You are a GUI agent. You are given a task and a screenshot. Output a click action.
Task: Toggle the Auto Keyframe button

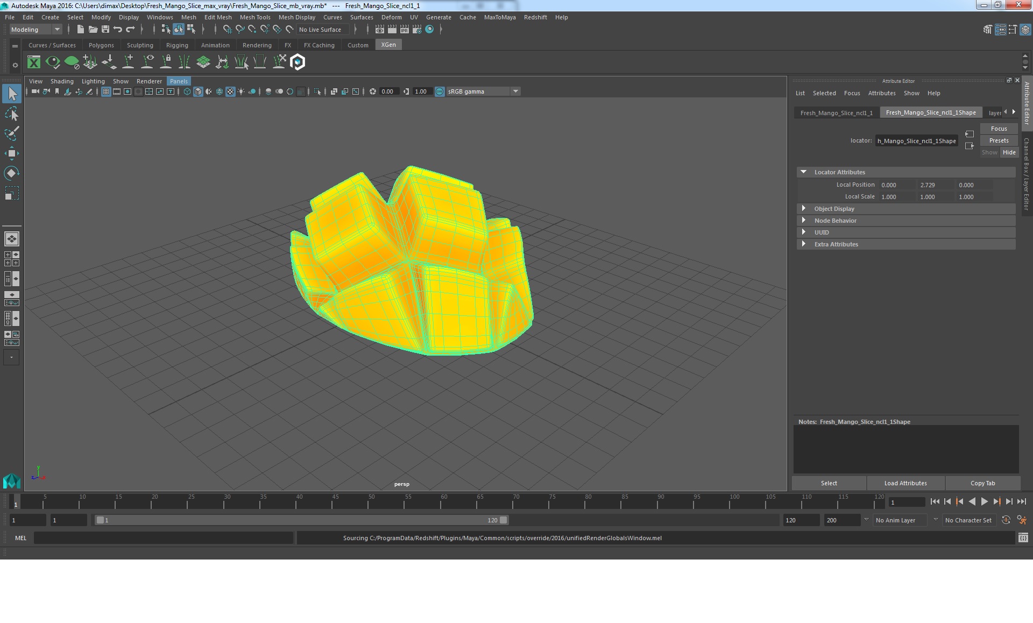[x=1006, y=520]
